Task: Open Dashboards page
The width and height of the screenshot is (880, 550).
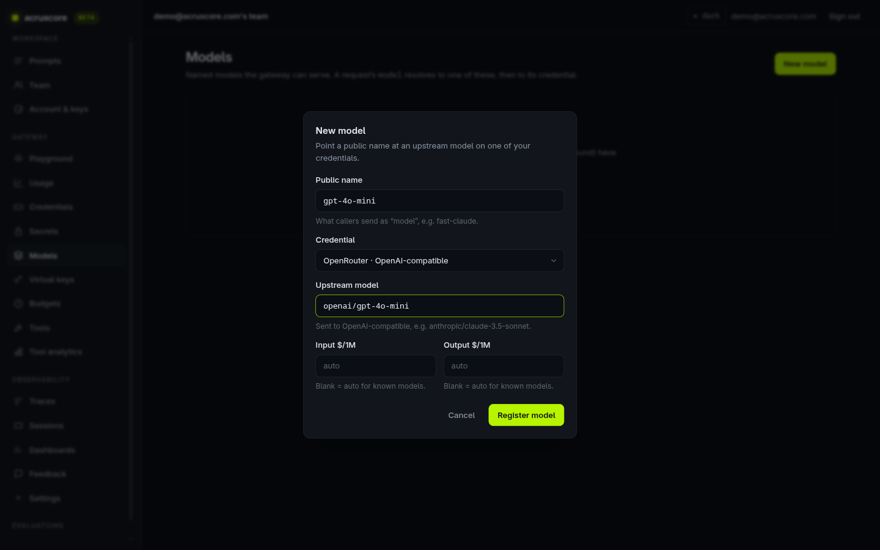Action: tap(67, 450)
